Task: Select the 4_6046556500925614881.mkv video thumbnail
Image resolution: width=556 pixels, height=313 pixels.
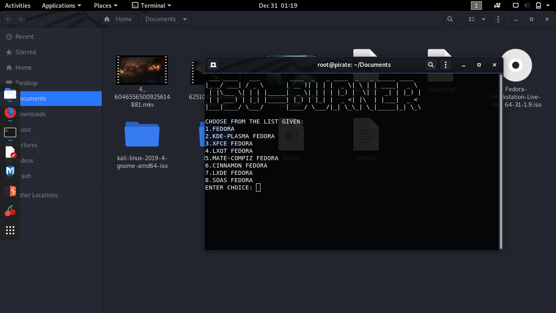Action: tap(142, 70)
